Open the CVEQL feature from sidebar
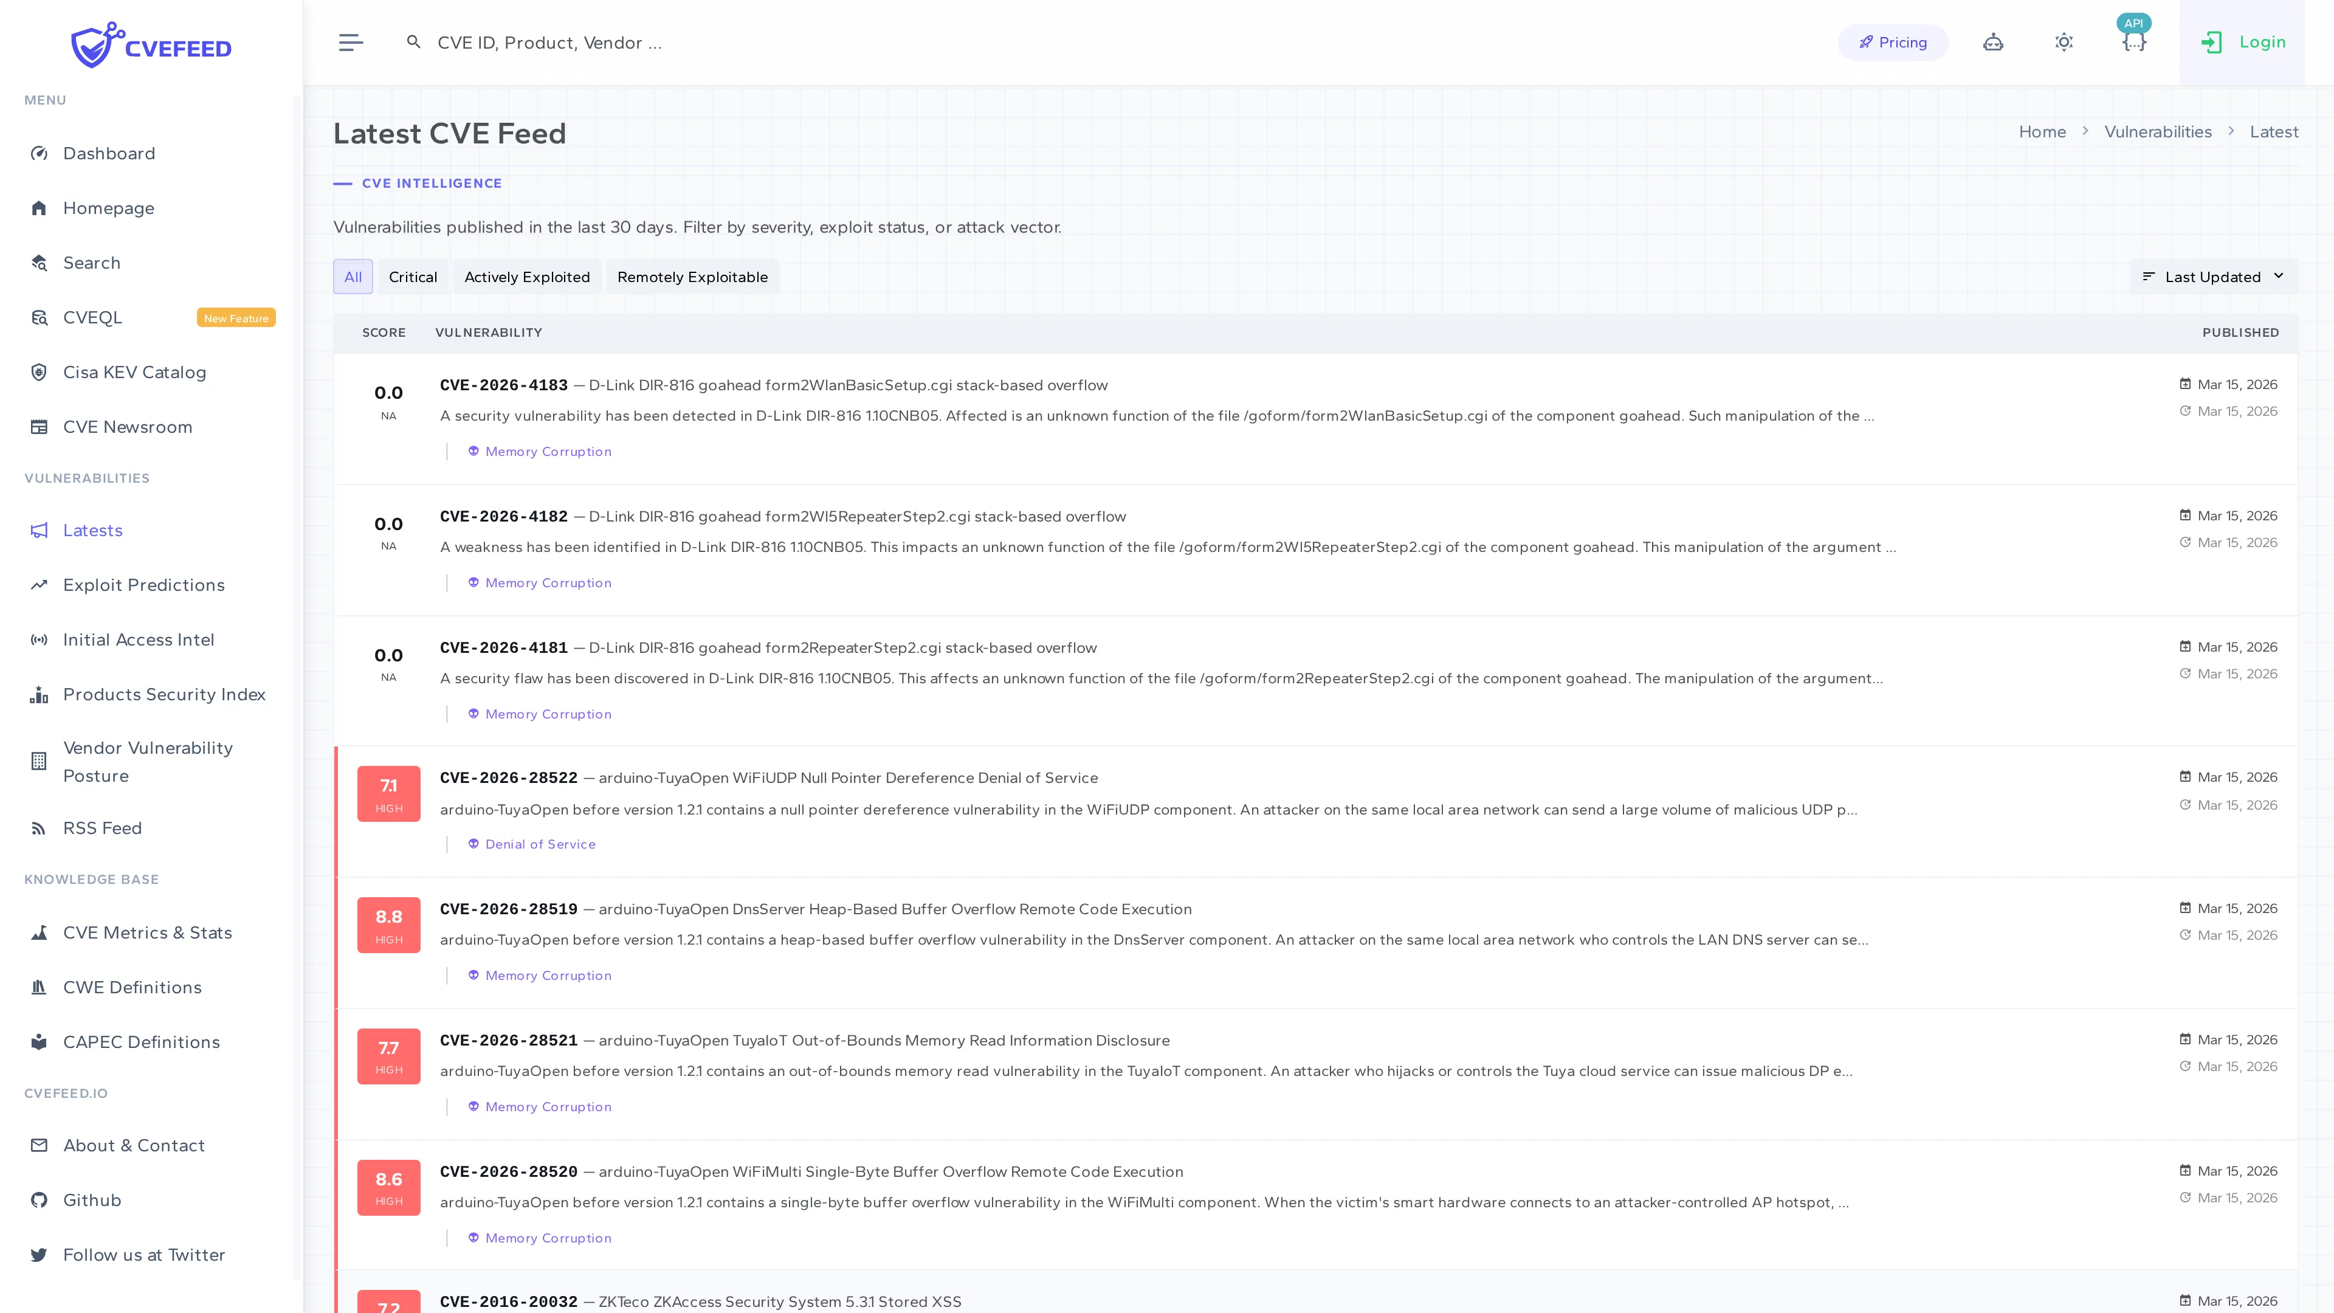Viewport: 2334px width, 1313px height. pos(92,317)
